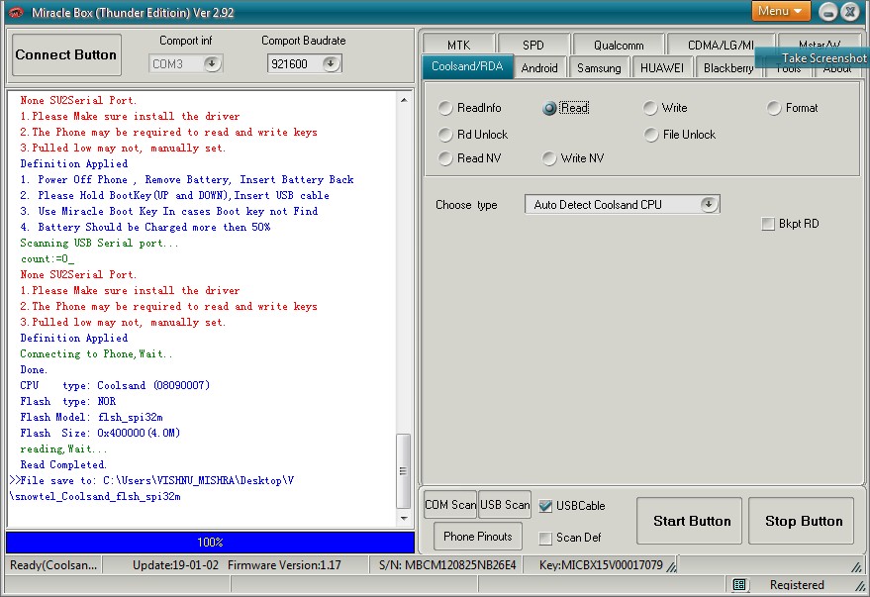The width and height of the screenshot is (870, 597).
Task: Click the 'Firmware Version:1.17' status text
Action: click(x=284, y=564)
